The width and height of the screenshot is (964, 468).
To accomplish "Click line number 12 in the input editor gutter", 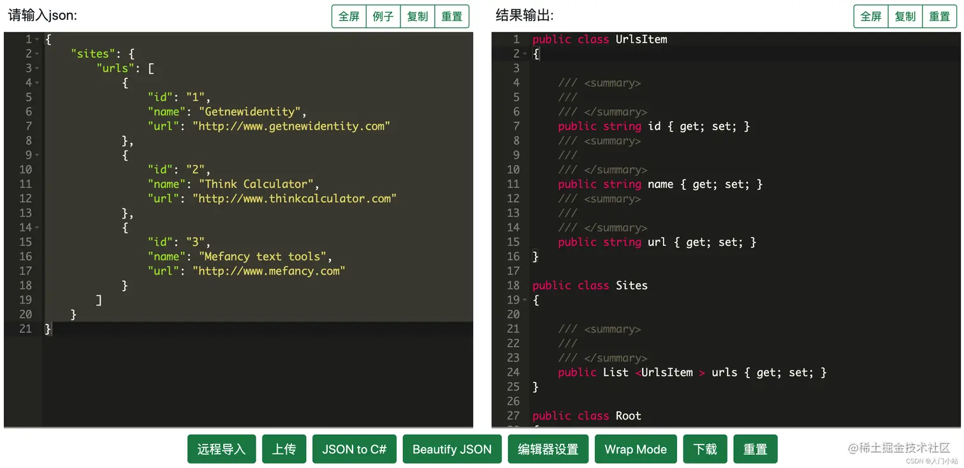I will click(x=26, y=199).
